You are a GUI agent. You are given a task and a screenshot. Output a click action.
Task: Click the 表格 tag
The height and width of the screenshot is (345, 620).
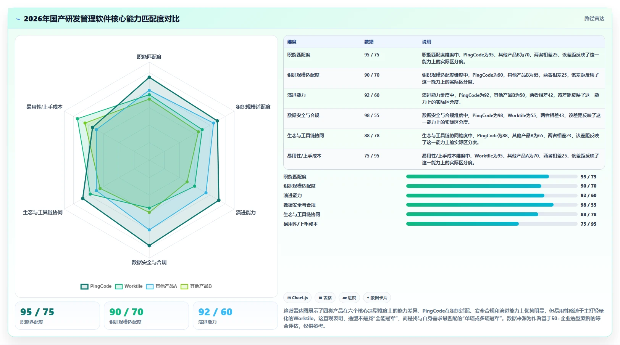tap(325, 298)
